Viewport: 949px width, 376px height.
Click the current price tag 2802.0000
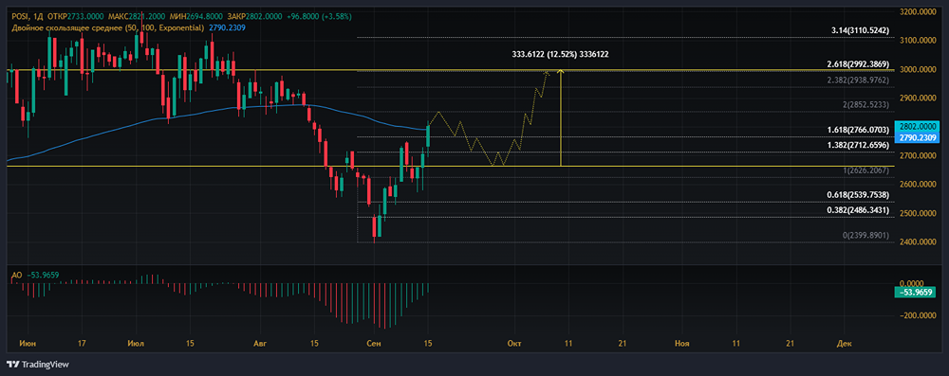(919, 127)
